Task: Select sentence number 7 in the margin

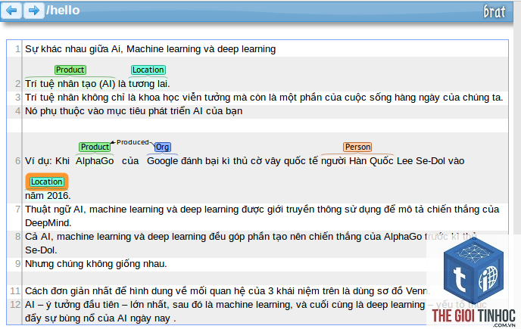Action: tap(17, 210)
